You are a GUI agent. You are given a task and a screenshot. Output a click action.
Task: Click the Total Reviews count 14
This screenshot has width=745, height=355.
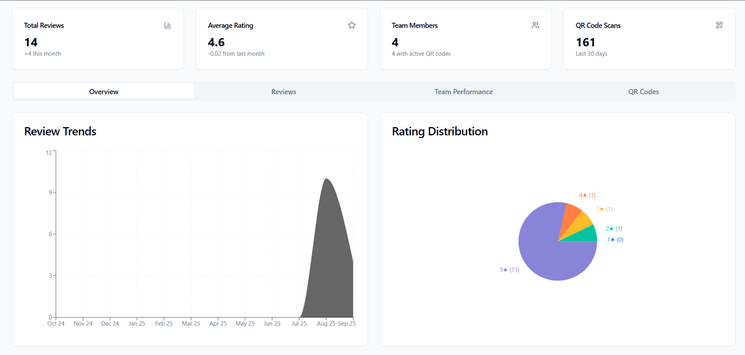31,42
